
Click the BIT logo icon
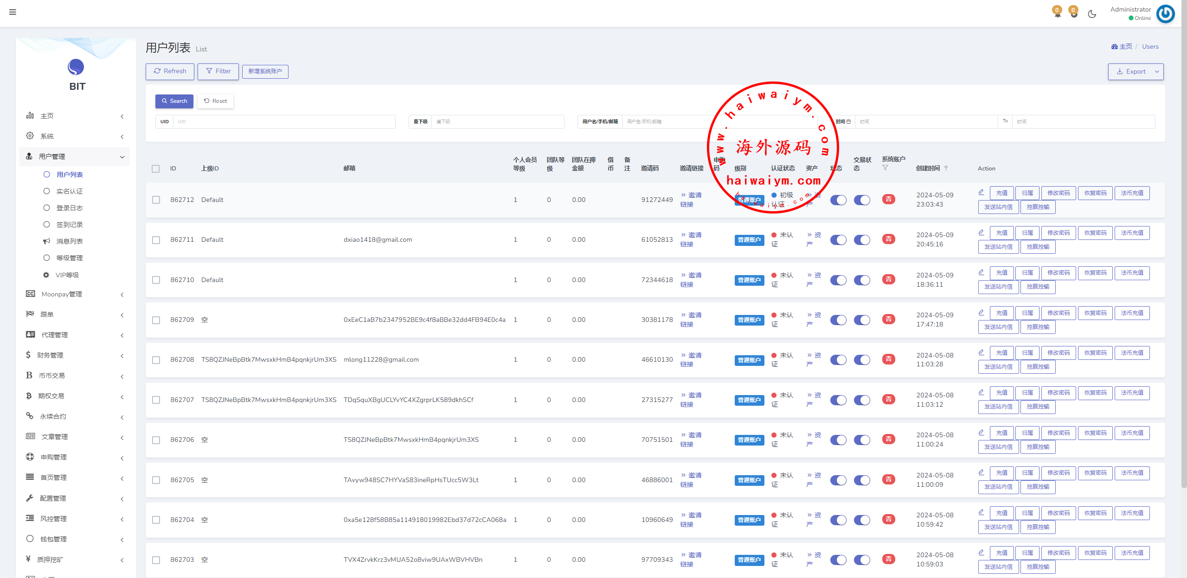(76, 67)
